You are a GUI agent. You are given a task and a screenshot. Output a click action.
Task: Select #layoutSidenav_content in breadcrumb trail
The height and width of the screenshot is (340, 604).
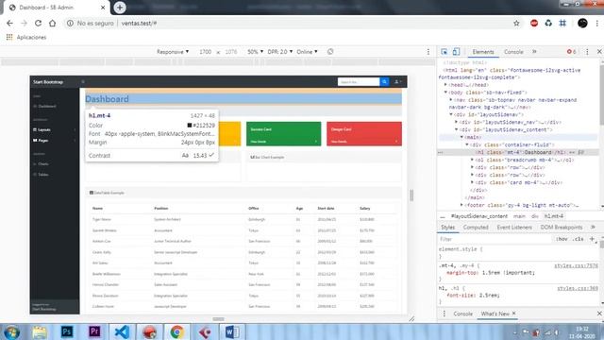click(x=478, y=216)
